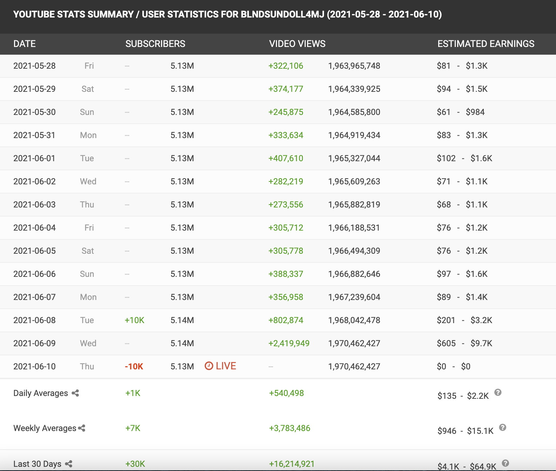Image resolution: width=556 pixels, height=471 pixels.
Task: Click view gain +273,556
Action: click(286, 205)
